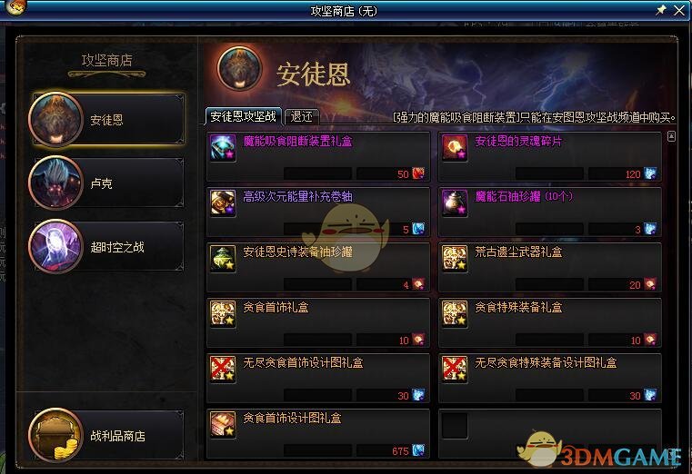Screen dimensions: 692x474
Task: Pin the shop window with pushpin icon
Action: click(x=661, y=10)
